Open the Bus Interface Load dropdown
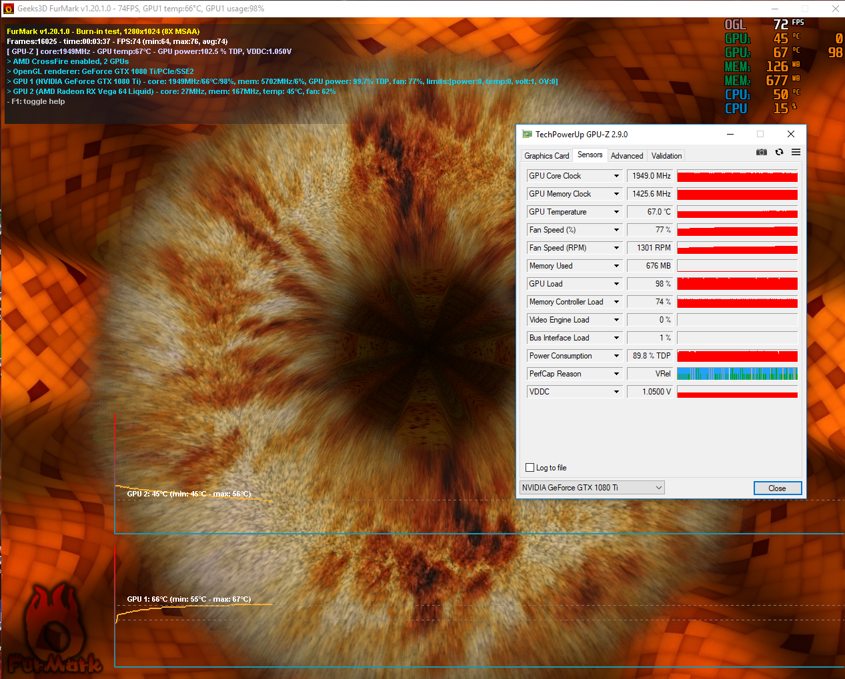 tap(616, 338)
